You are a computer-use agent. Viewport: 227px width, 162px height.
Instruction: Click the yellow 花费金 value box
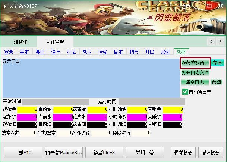(x=97, y=110)
